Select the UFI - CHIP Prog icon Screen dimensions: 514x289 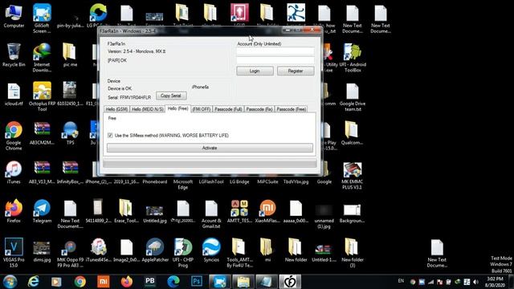coord(183,253)
